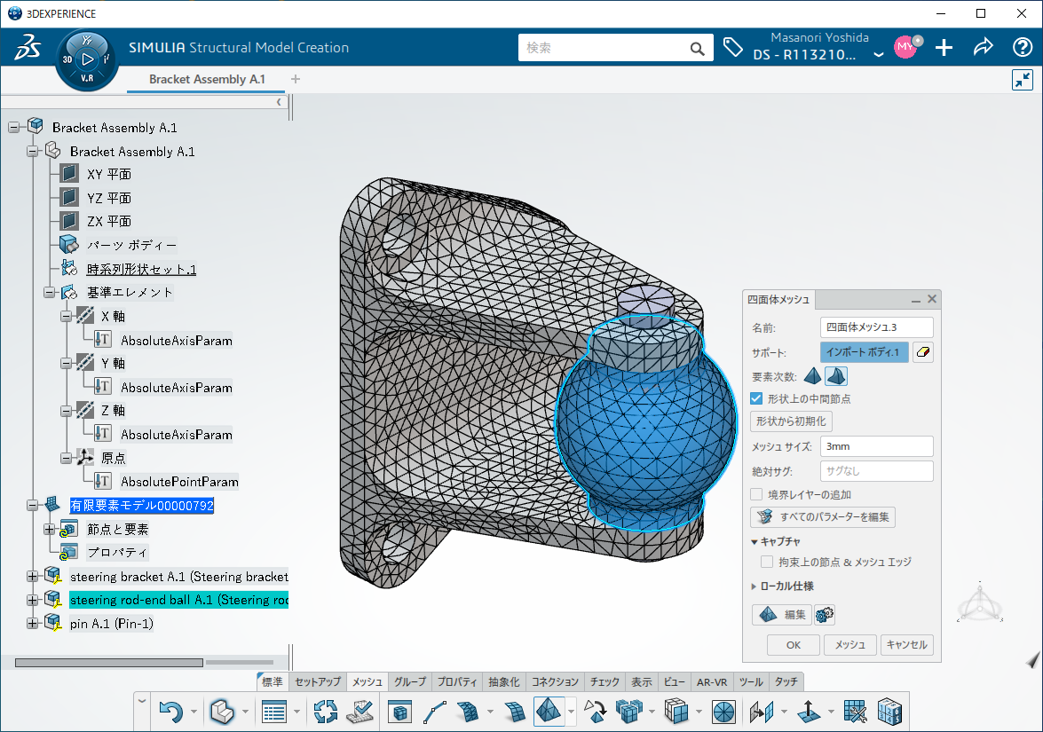Click the undo arrow in bottom toolbar

(170, 711)
